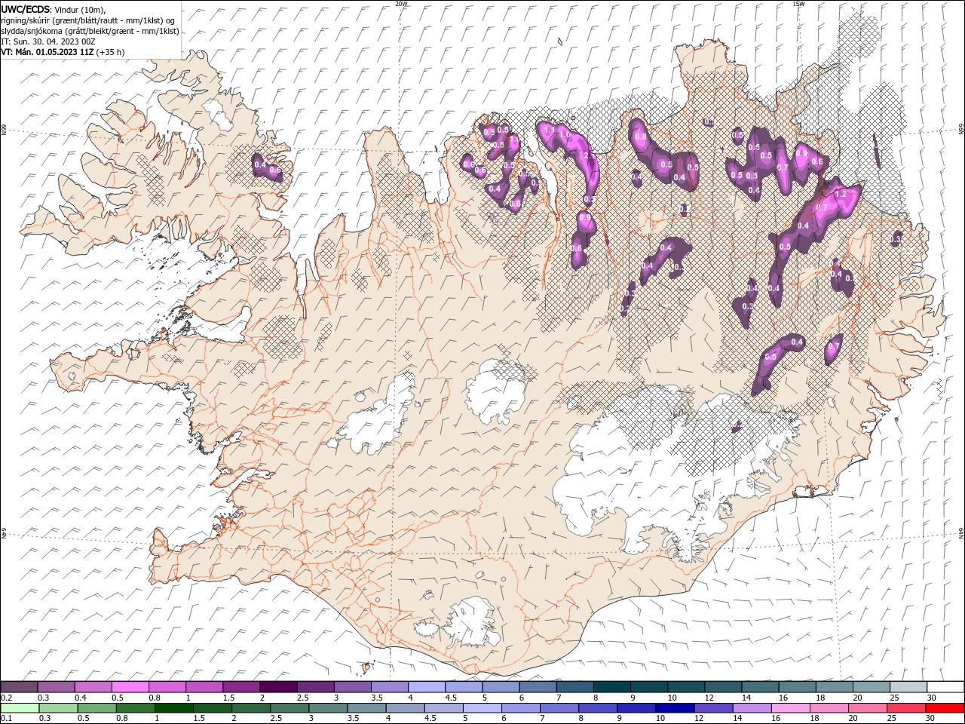Click the rain scale swatch starting at 2

point(251,708)
